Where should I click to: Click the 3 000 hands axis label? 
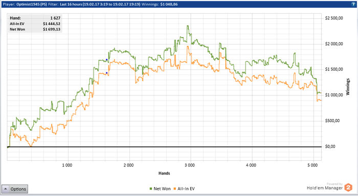pos(190,165)
